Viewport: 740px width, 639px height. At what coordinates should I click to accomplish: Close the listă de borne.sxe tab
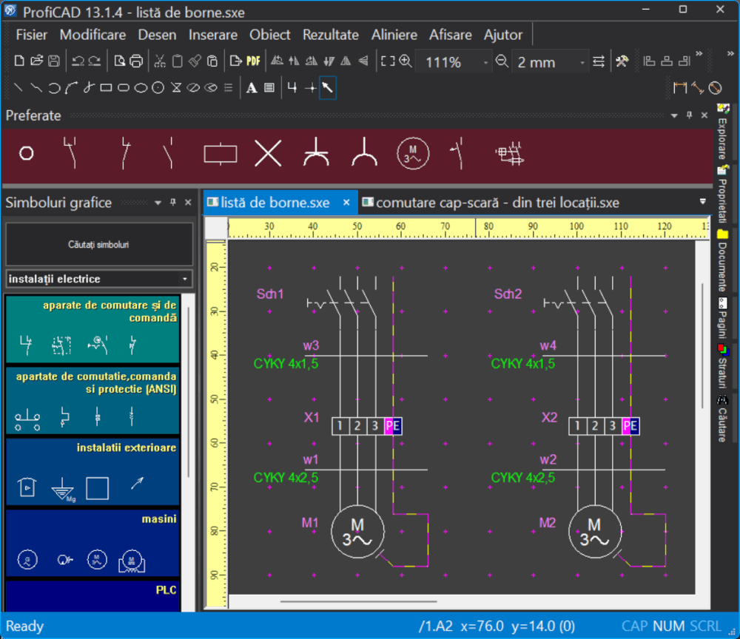tap(346, 203)
